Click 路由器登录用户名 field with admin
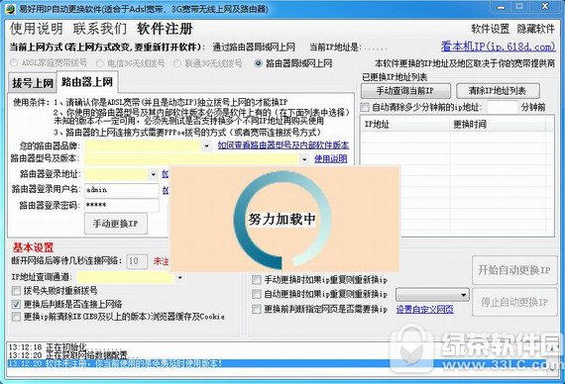Image resolution: width=565 pixels, height=384 pixels. click(122, 190)
